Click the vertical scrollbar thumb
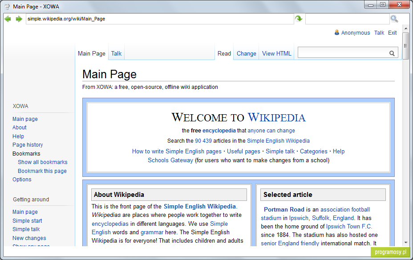Screen dimensions: 413x260 click(405, 46)
